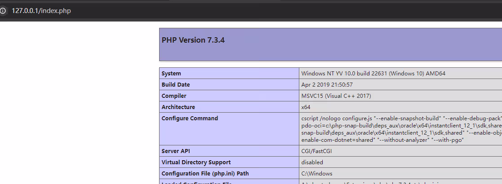Select the Architecture row label
This screenshot has width=502, height=184.
(178, 107)
